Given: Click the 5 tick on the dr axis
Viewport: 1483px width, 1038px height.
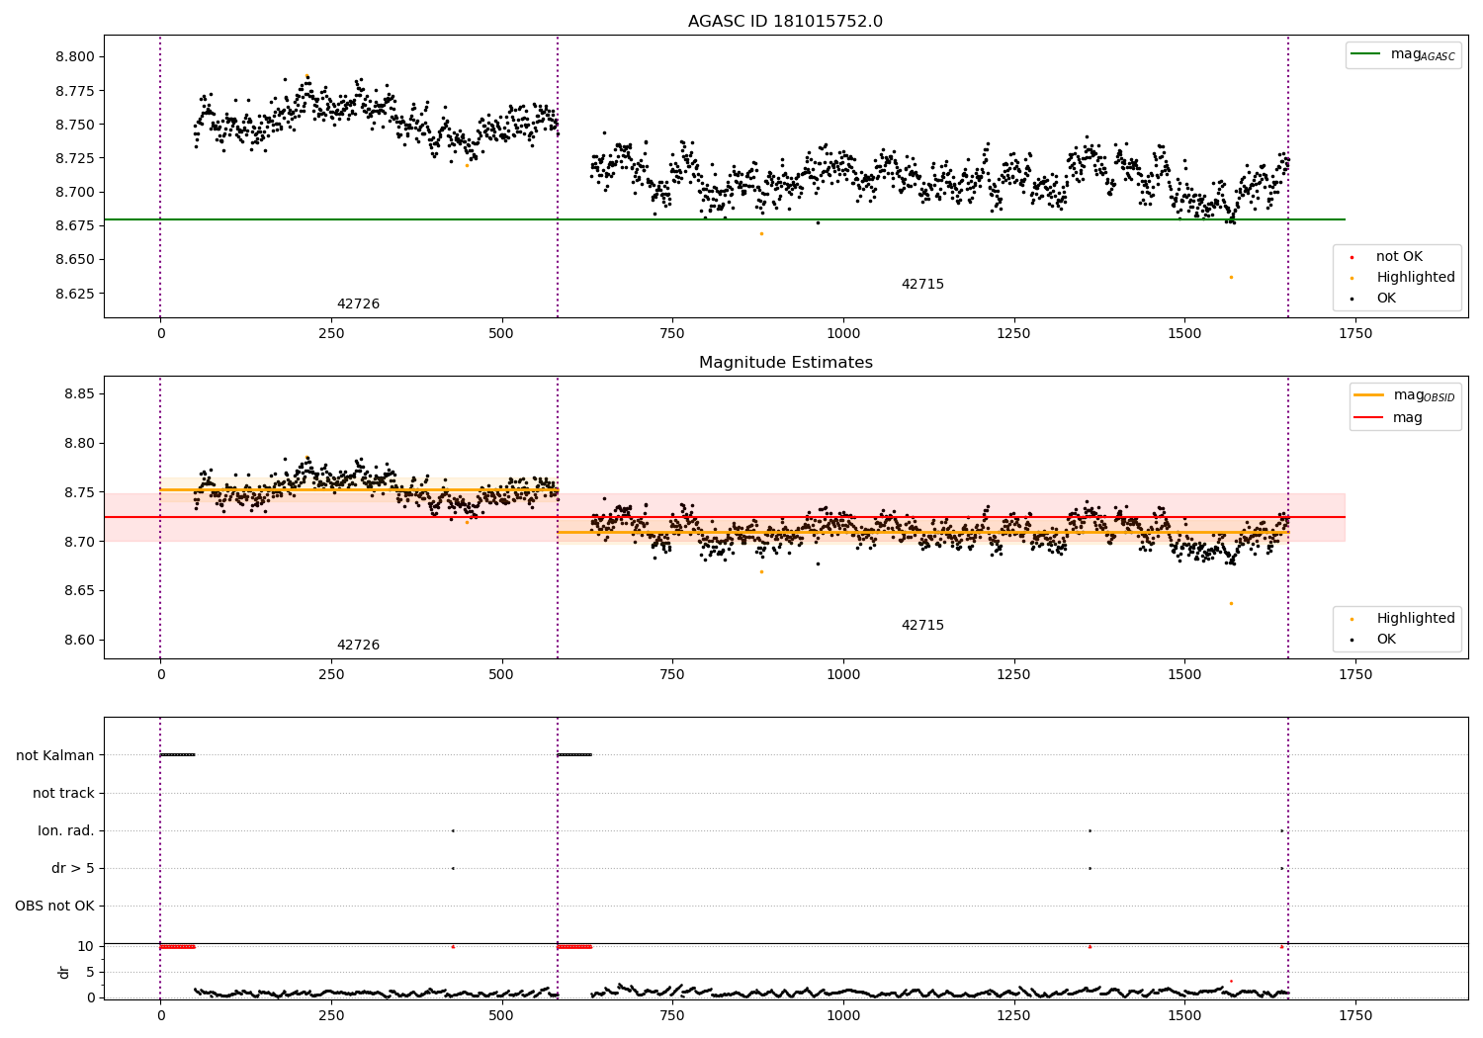Looking at the screenshot, I should coord(90,973).
